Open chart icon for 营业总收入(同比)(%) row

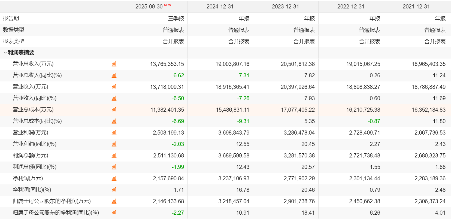click(114, 75)
